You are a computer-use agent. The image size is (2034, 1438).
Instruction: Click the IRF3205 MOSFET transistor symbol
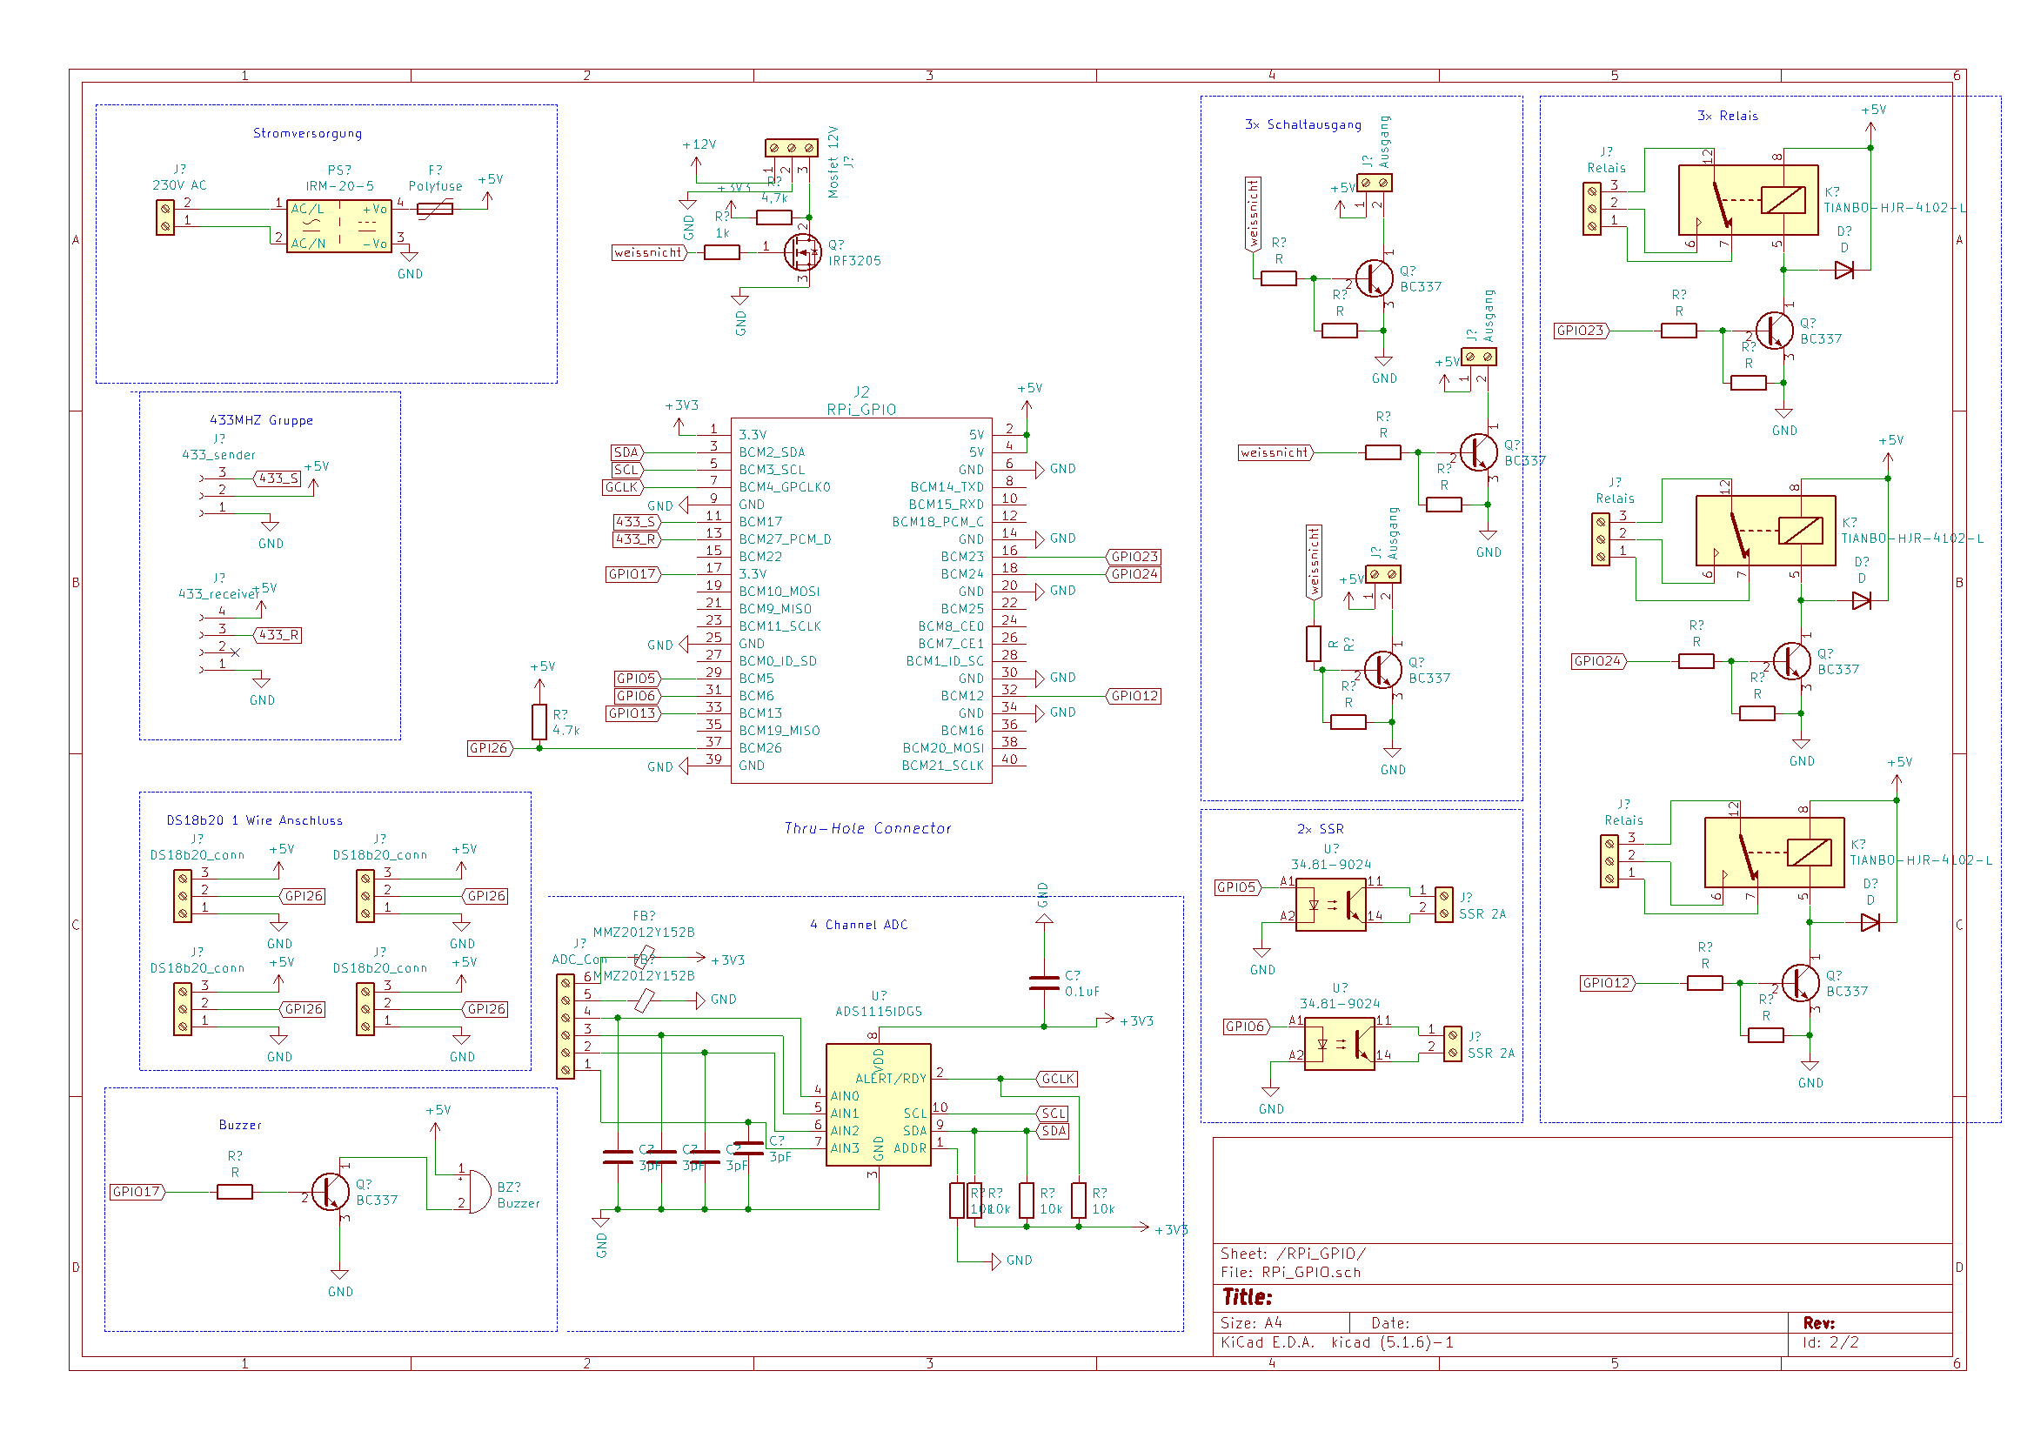point(803,253)
